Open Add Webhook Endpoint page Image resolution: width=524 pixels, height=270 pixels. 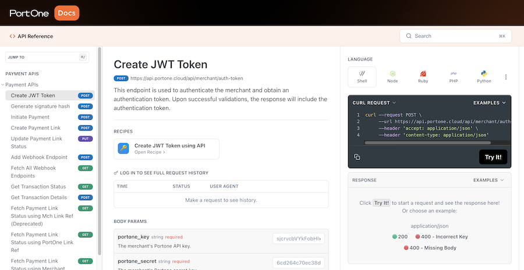(50, 157)
